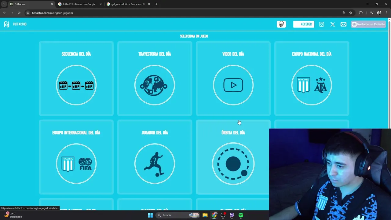Switch to the galgo schelotto search tab
The width and height of the screenshot is (391, 220).
coord(128,4)
